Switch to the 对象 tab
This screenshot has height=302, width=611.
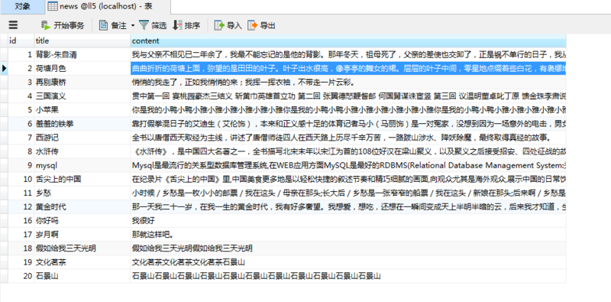(23, 6)
